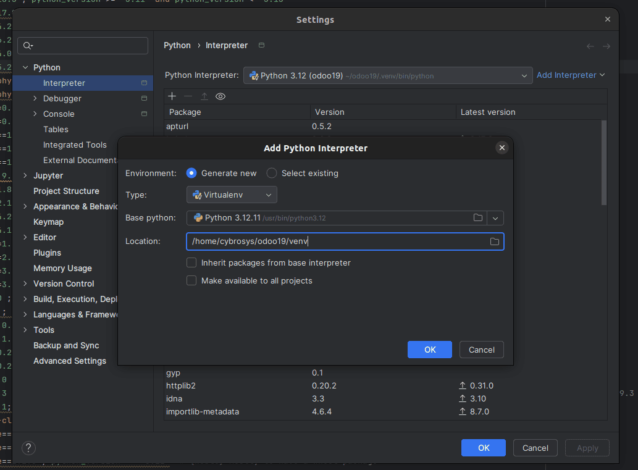Open Advanced Settings page
This screenshot has height=470, width=638.
[x=70, y=361]
